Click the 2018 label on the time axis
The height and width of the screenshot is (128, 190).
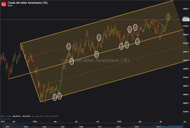pyautogui.click(x=35, y=122)
